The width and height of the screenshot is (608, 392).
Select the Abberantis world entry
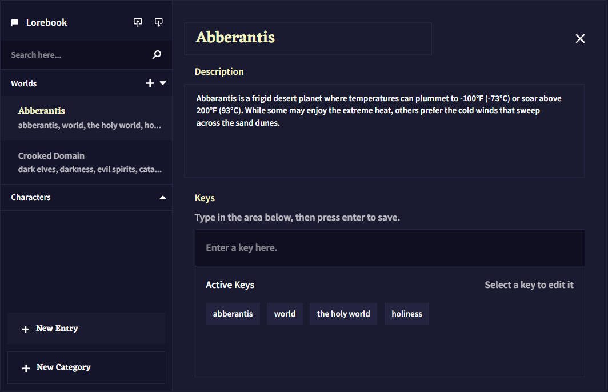(86, 117)
